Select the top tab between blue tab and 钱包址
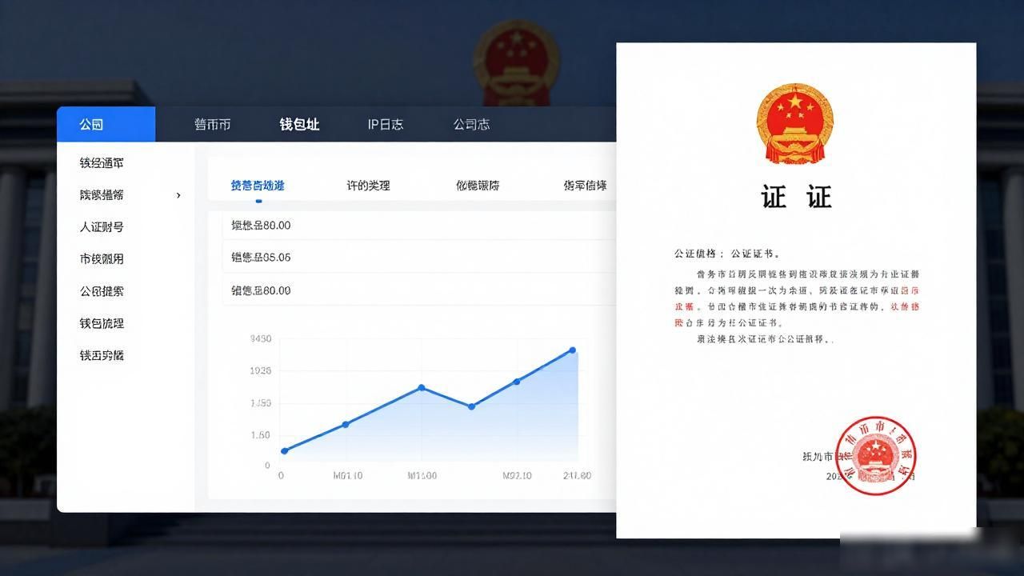This screenshot has width=1024, height=576. click(213, 124)
